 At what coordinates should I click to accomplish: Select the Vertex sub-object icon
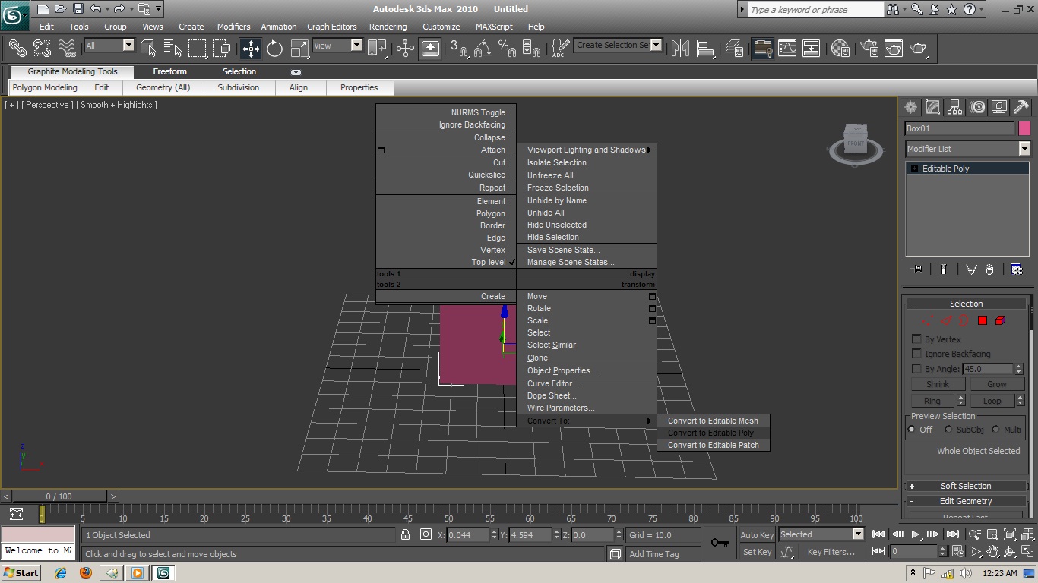(x=927, y=322)
